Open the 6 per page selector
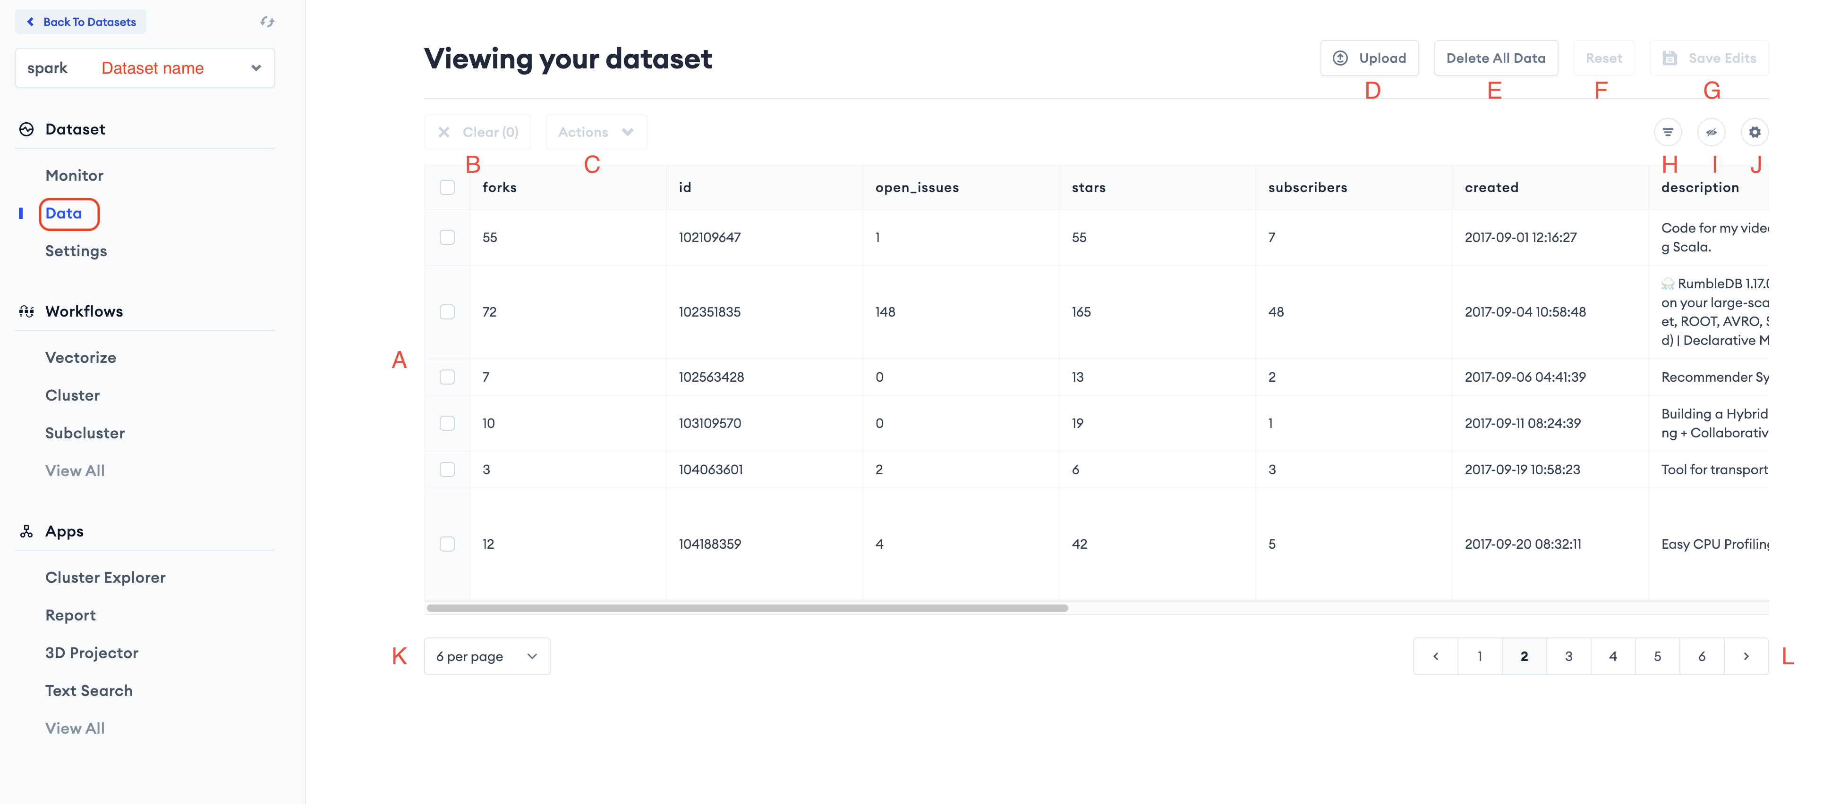Screen dimensions: 1823x804 click(487, 656)
